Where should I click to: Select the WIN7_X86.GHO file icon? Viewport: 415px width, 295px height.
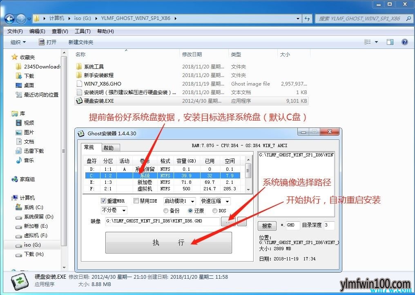(79, 84)
